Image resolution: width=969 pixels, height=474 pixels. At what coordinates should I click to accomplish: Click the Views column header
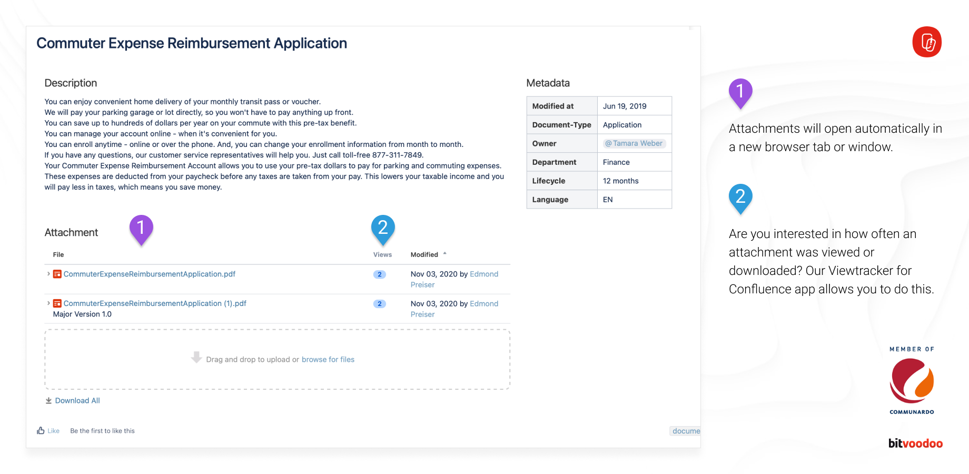(383, 254)
